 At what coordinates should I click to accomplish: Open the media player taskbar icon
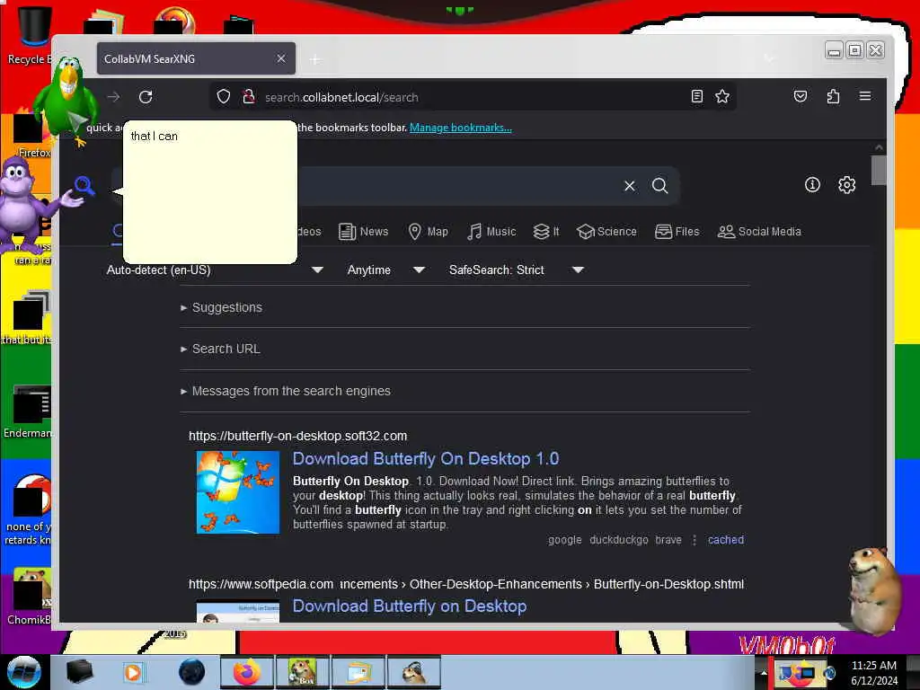coord(133,672)
